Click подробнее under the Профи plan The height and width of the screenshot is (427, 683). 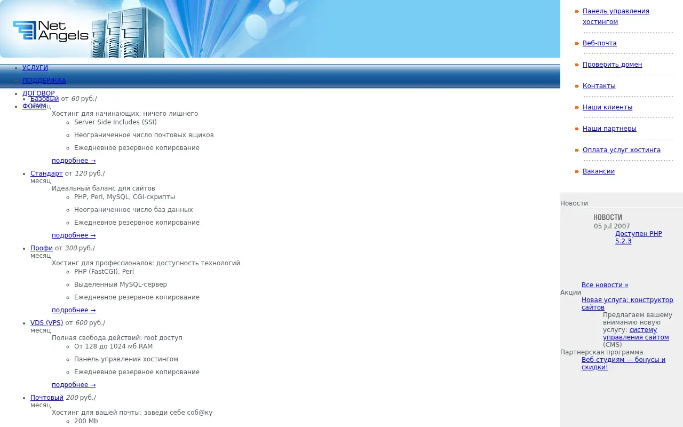click(x=74, y=310)
